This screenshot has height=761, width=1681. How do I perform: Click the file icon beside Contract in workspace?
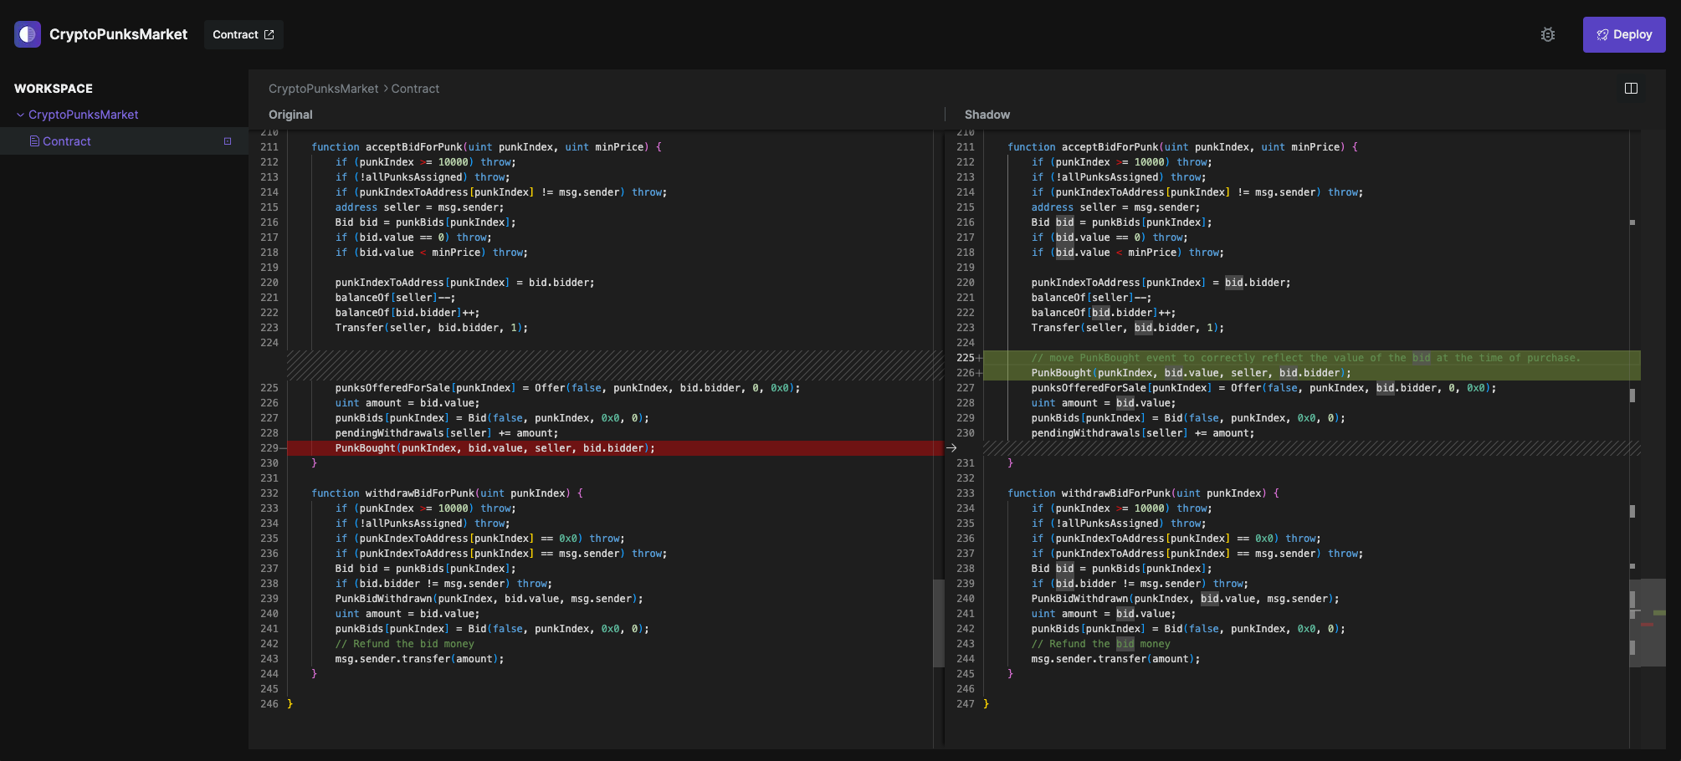pyautogui.click(x=34, y=141)
